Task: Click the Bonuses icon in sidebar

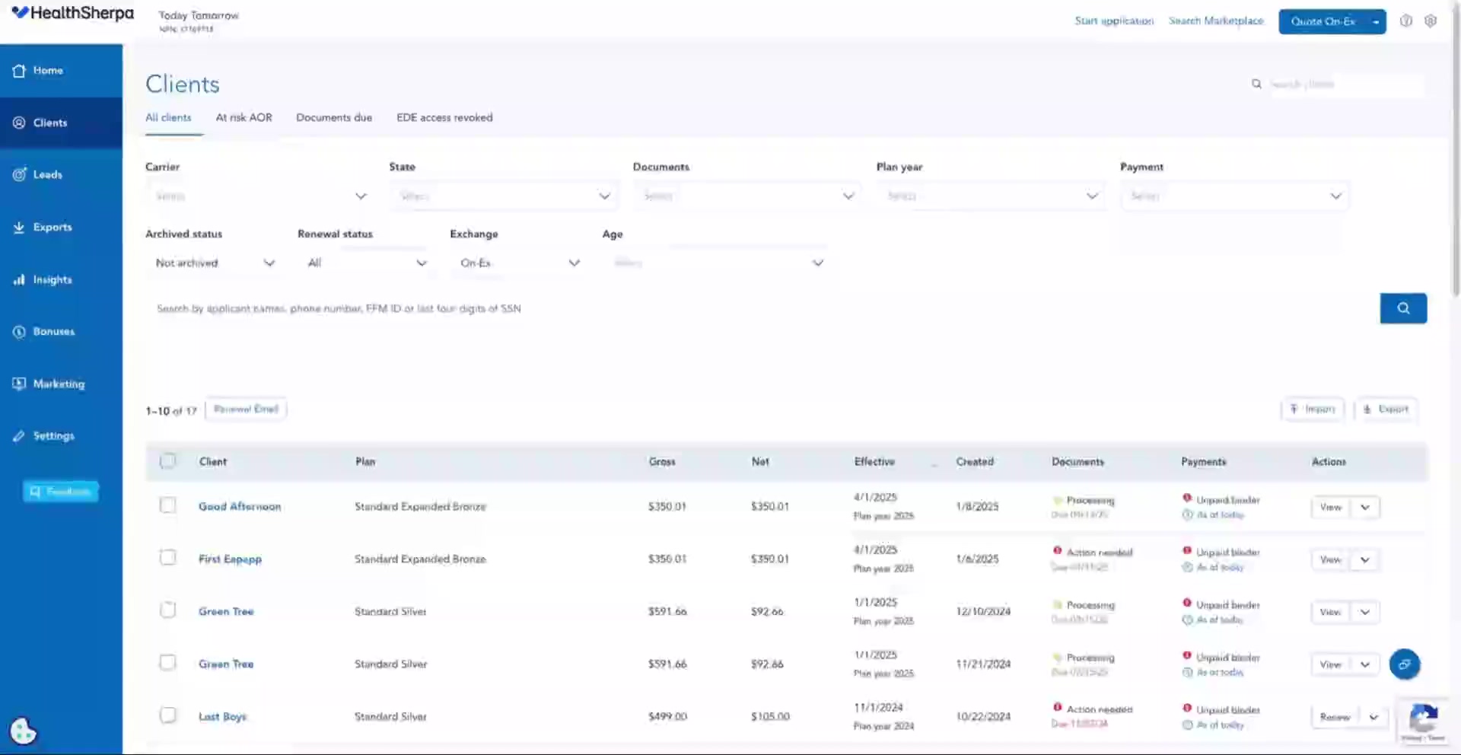Action: coord(19,332)
